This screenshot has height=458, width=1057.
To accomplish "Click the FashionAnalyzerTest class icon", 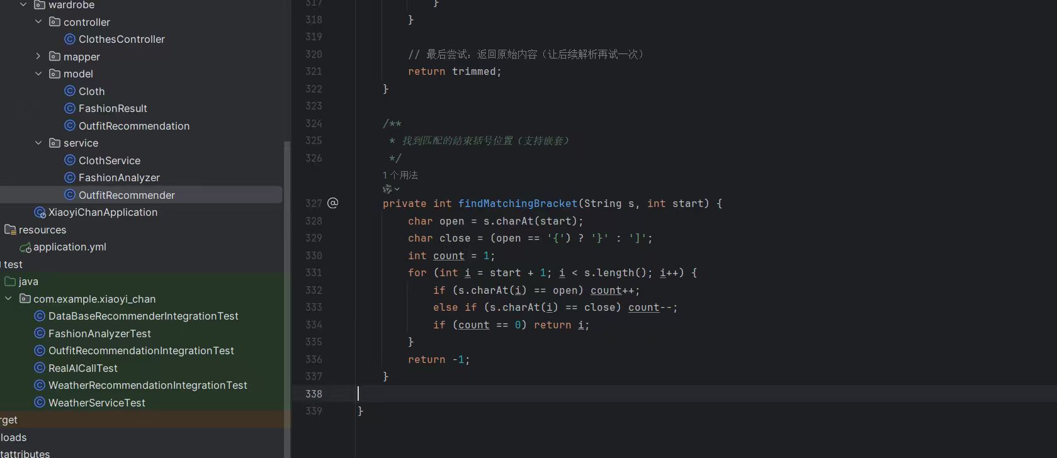I will pyautogui.click(x=40, y=333).
